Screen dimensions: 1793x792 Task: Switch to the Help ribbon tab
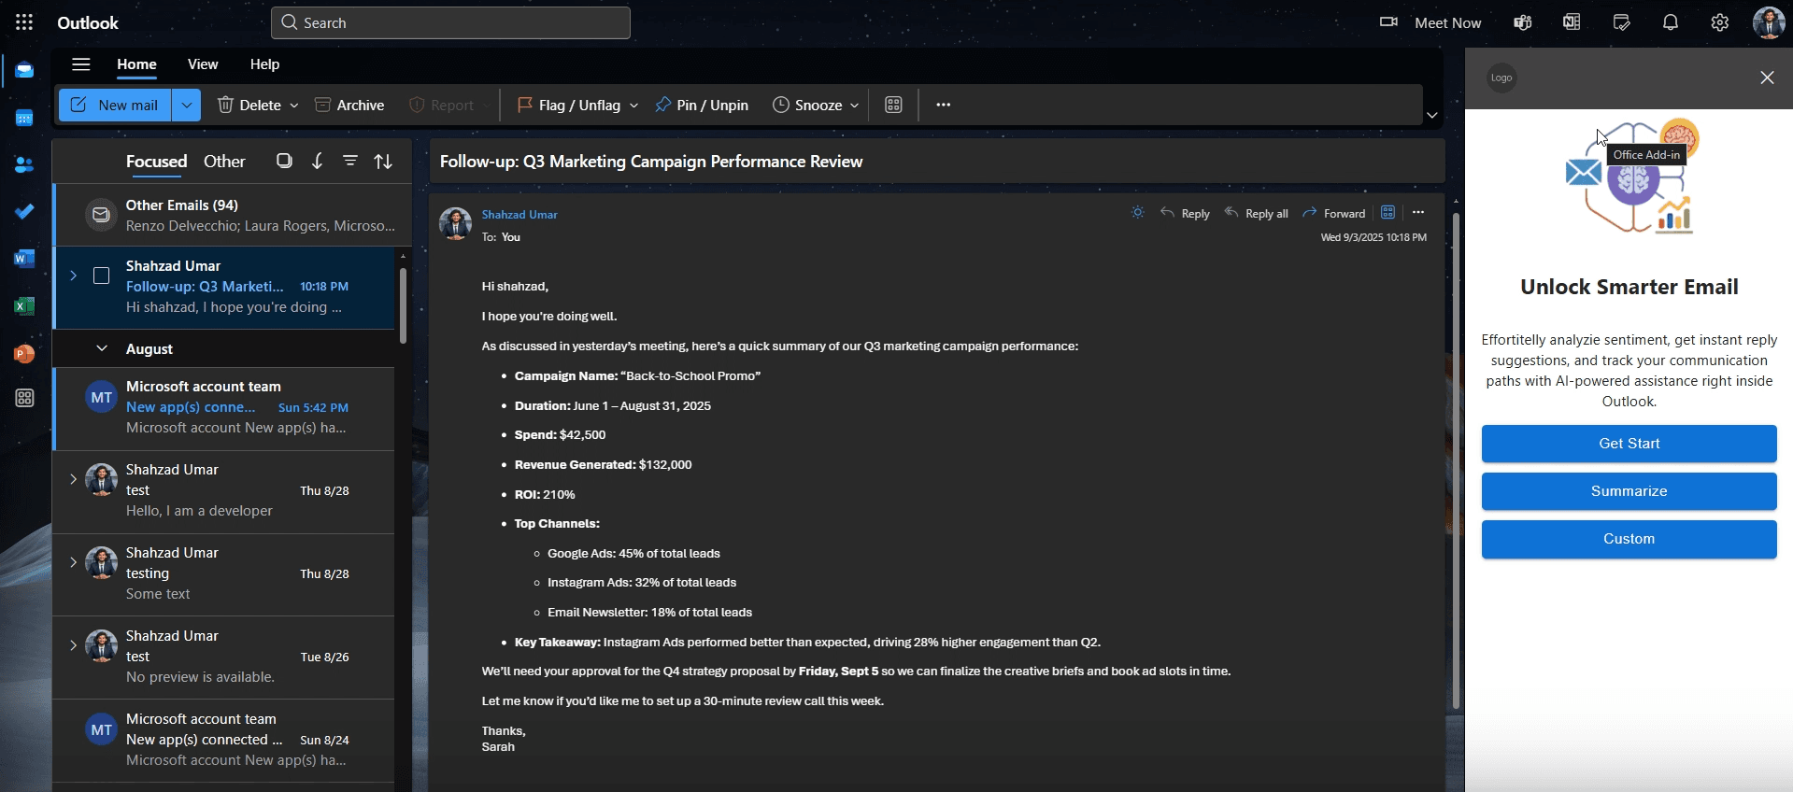(264, 64)
